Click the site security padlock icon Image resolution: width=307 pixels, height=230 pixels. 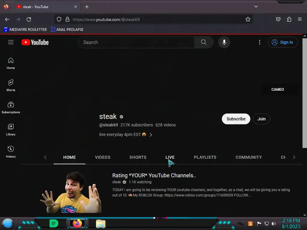[67, 19]
